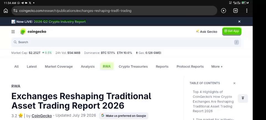Tap the play media icon in browser toolbar
The height and width of the screenshot is (120, 266).
(223, 11)
